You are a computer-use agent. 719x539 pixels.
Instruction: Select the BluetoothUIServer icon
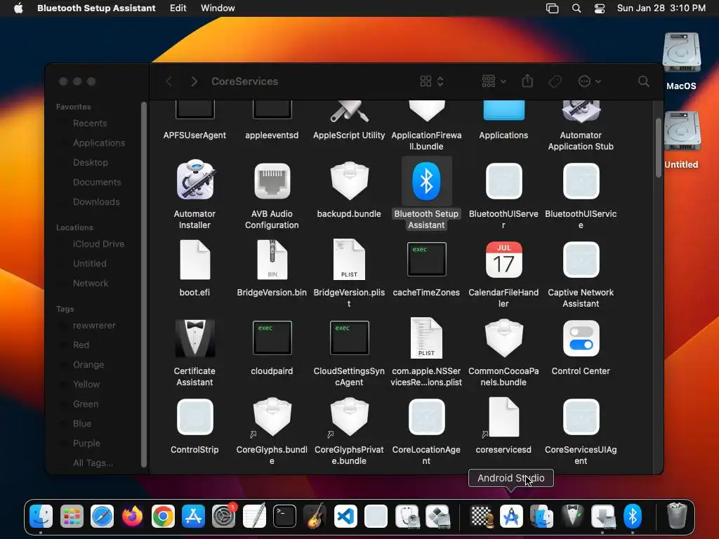coord(503,180)
